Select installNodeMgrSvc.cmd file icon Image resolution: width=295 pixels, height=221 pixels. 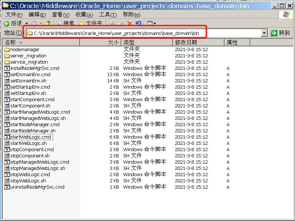[x=7, y=68]
